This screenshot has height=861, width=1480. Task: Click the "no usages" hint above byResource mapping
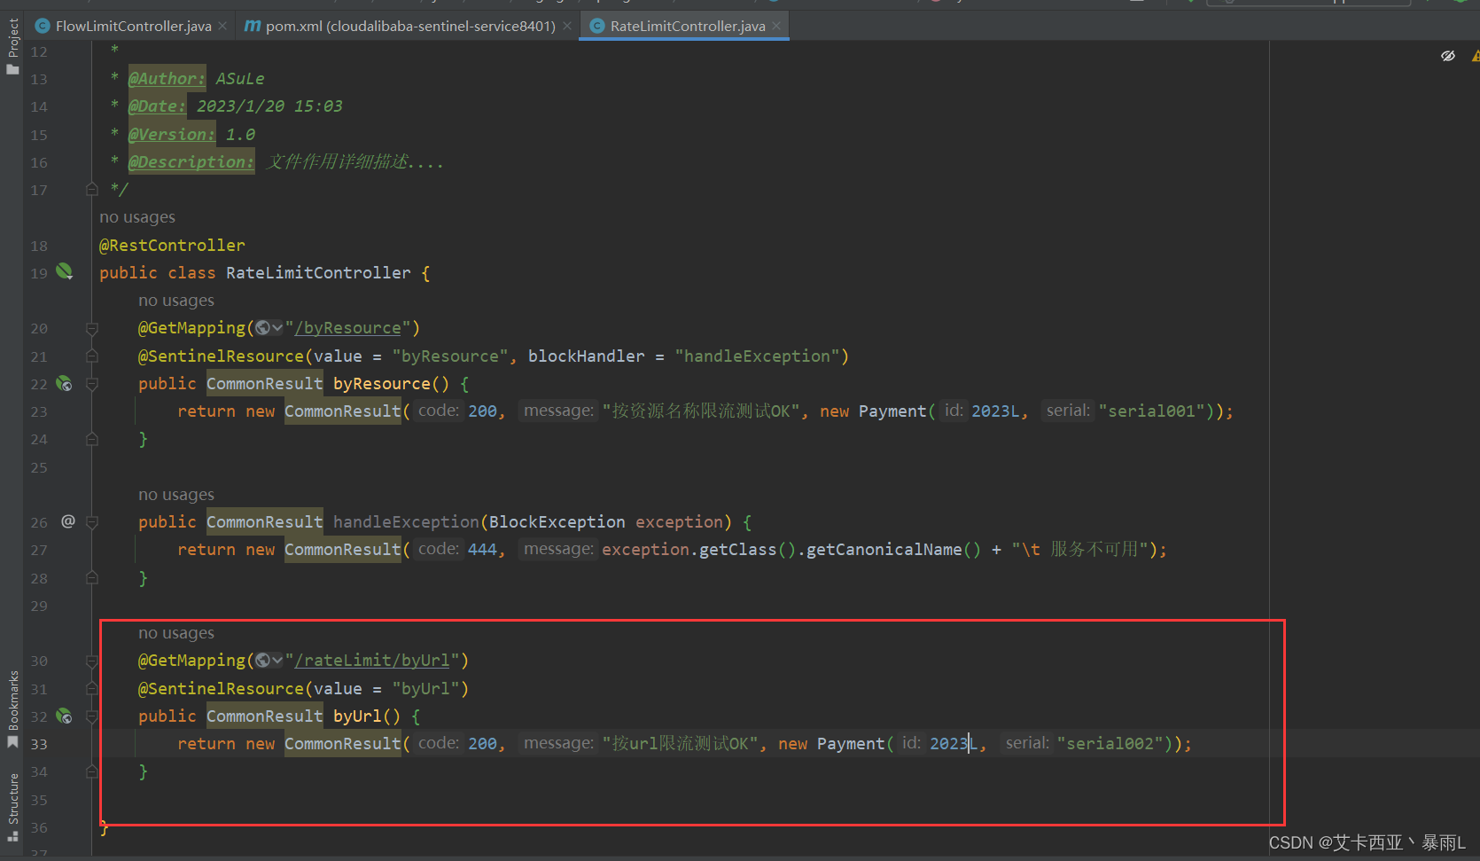coord(176,301)
